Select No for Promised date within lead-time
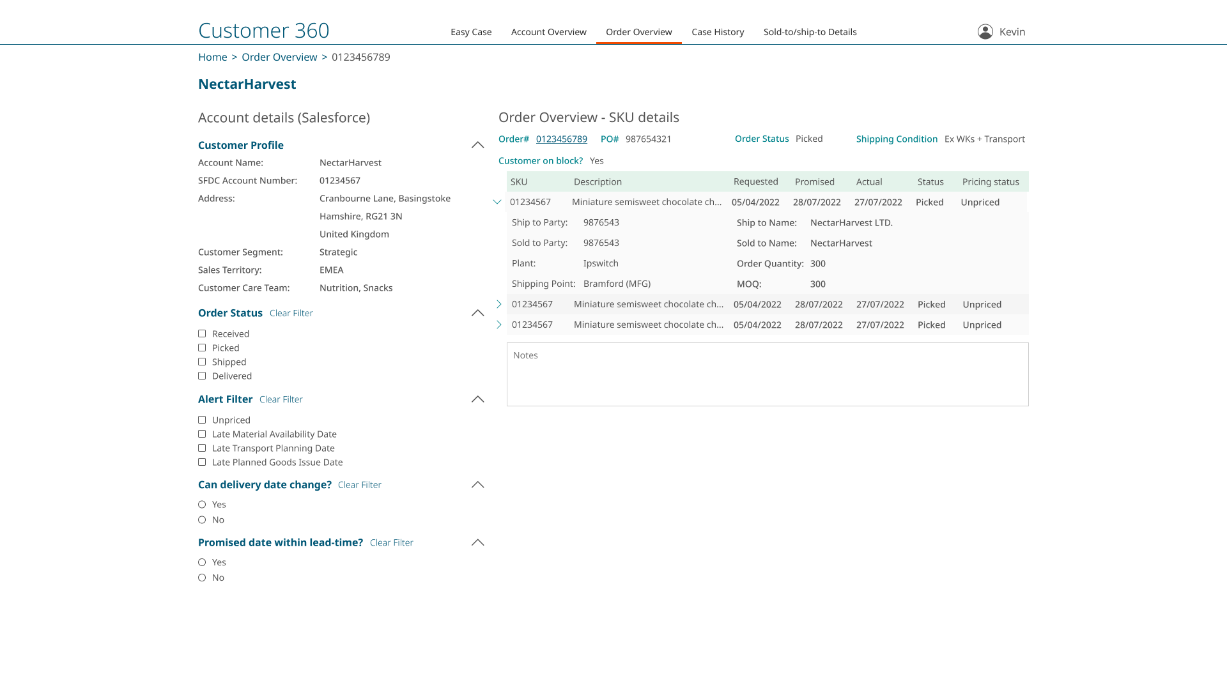The image size is (1227, 690). click(202, 577)
